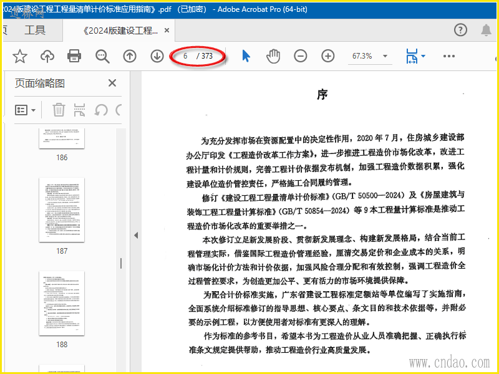Bookmark the document with the star icon
499x374 pixels.
coord(20,56)
